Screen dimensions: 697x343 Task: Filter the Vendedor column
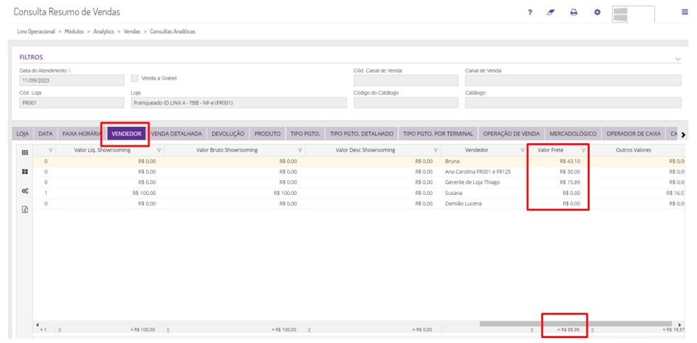[x=523, y=151]
